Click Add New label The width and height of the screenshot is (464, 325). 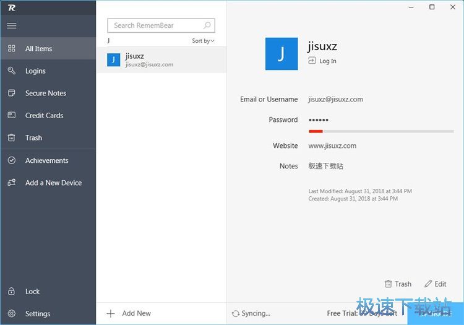click(137, 313)
